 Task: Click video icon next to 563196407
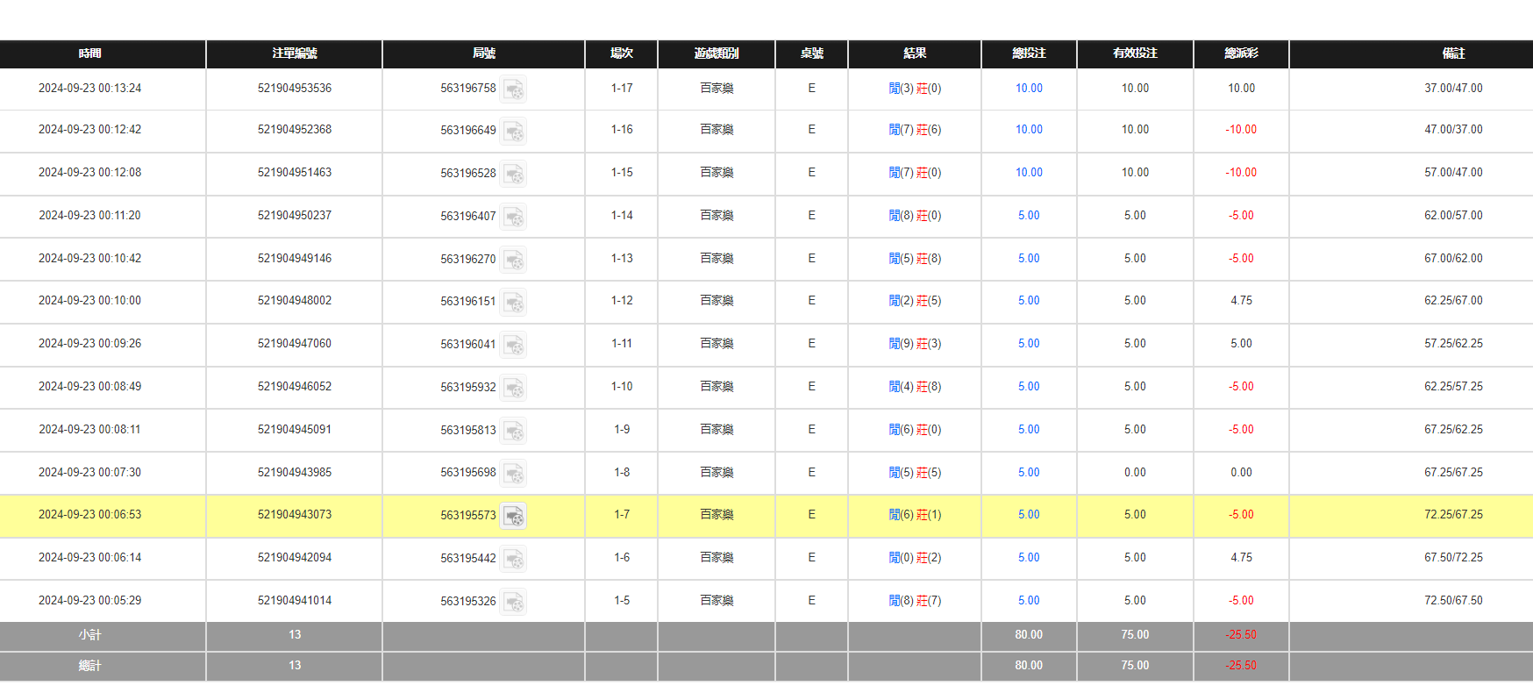513,217
